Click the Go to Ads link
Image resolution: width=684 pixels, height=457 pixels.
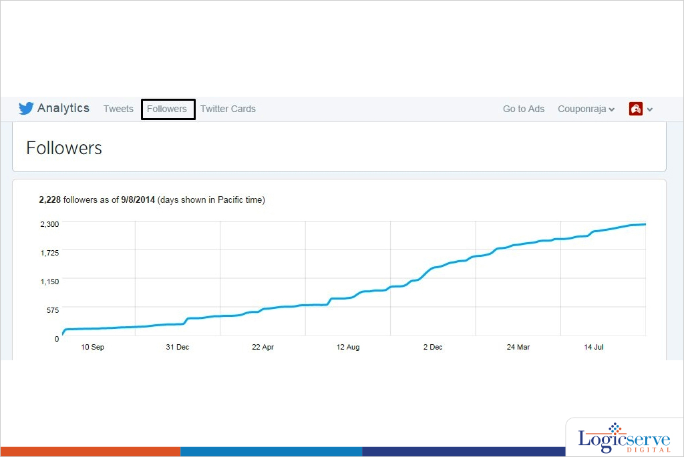[523, 109]
